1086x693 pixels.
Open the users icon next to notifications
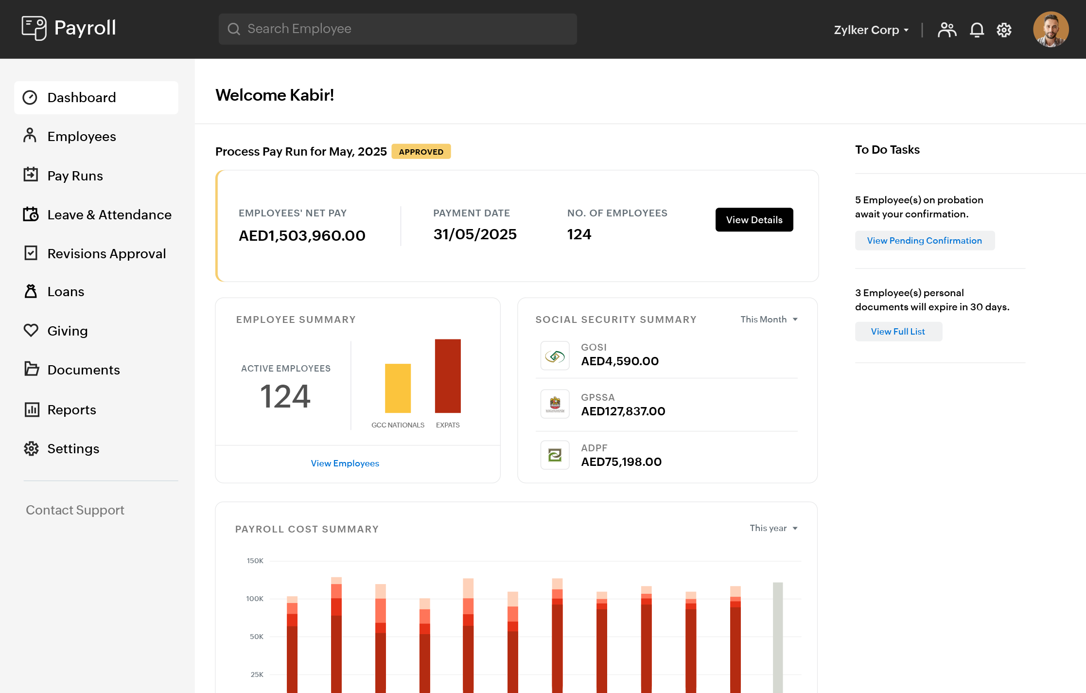coord(947,29)
